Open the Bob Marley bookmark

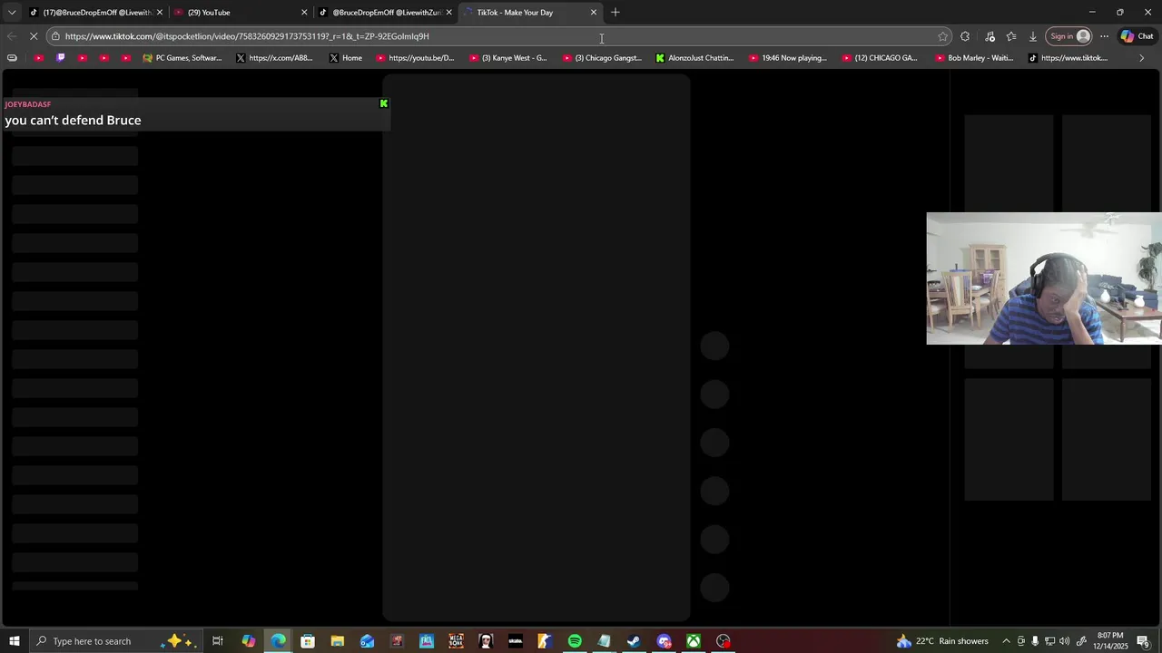pos(974,58)
